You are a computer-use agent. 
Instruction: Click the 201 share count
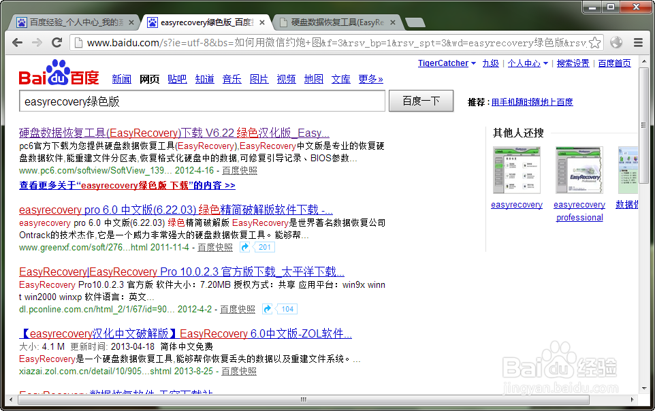264,247
